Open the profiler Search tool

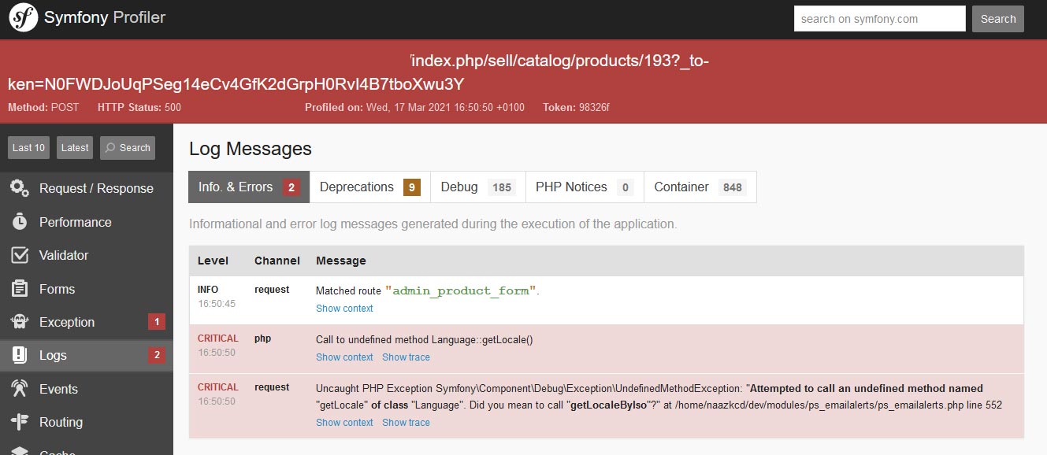127,147
